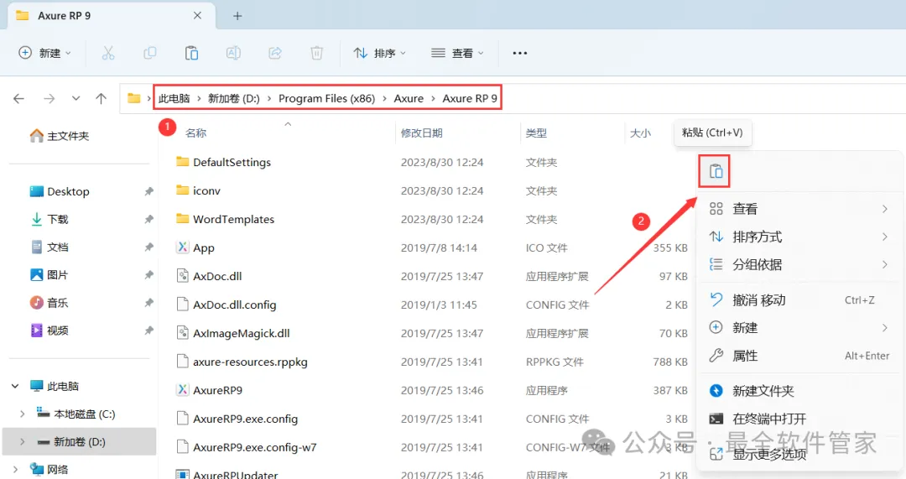Open the three-dots more options menu

pos(520,53)
